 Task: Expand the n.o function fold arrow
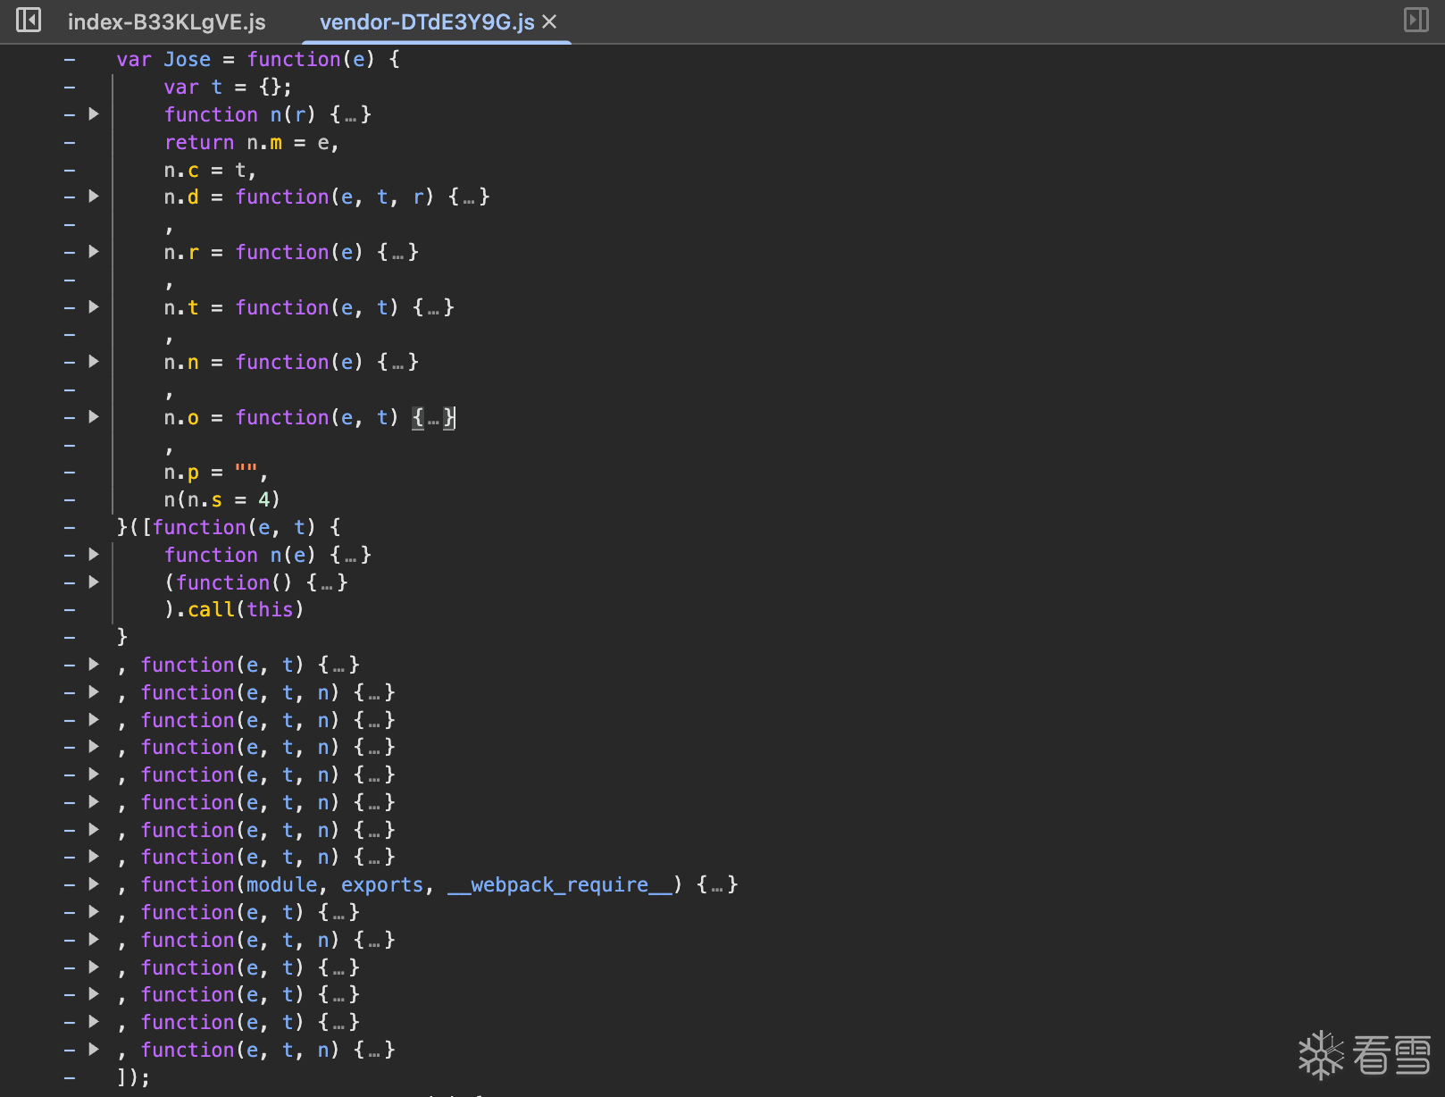click(94, 417)
